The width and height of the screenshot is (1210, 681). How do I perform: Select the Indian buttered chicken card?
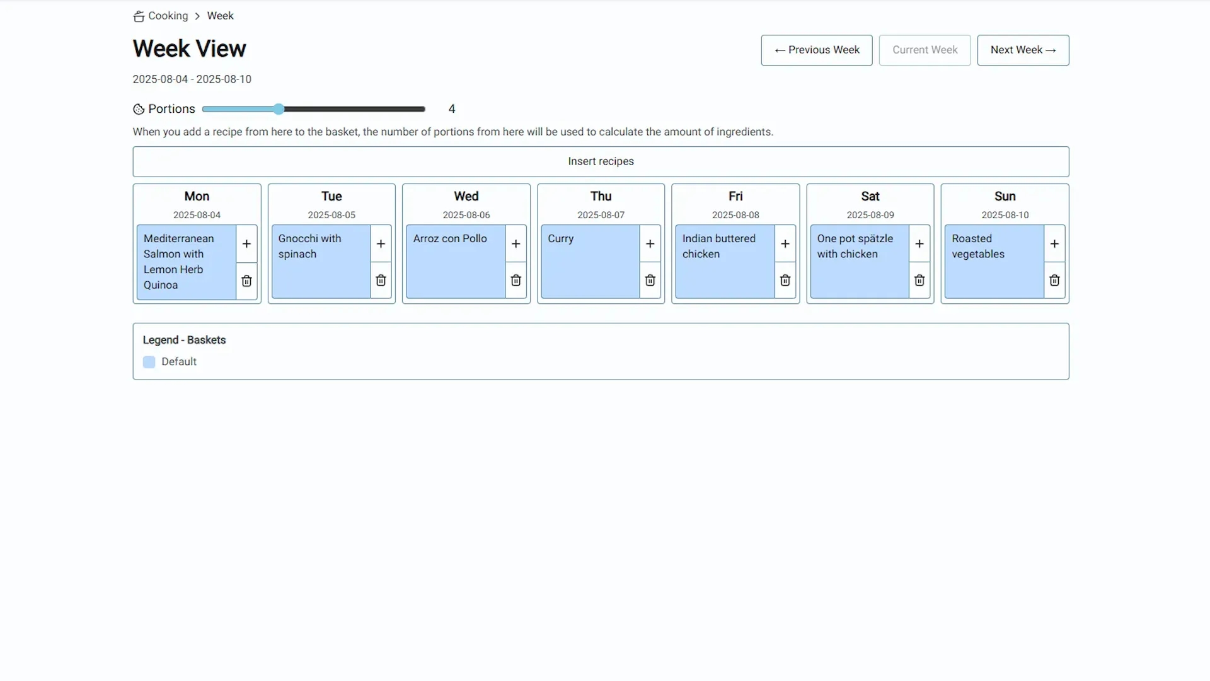coord(724,261)
